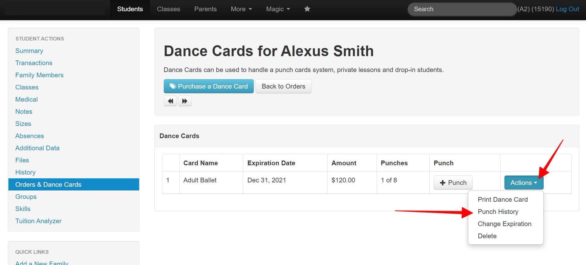Image resolution: width=586 pixels, height=265 pixels.
Task: Click the star favorites icon in navbar
Action: (x=307, y=9)
